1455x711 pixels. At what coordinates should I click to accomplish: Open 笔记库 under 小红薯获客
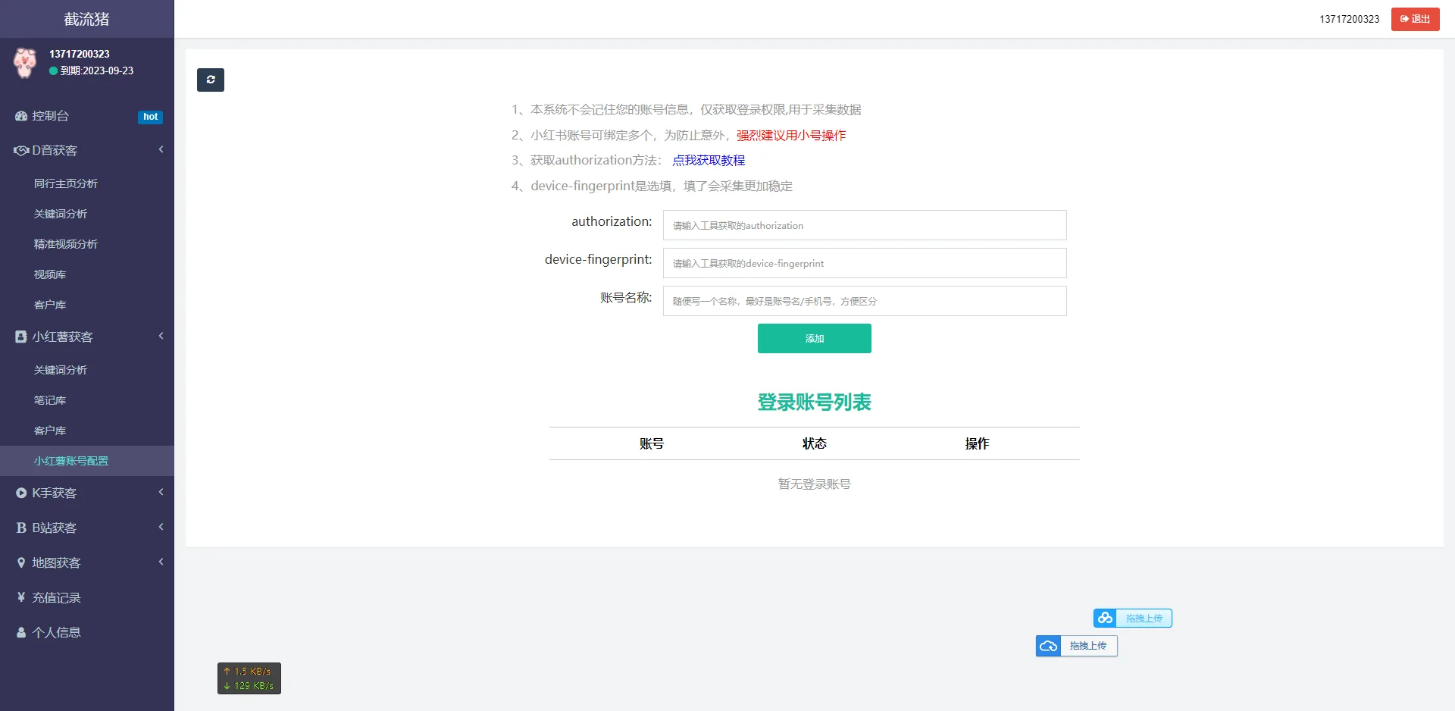coord(49,399)
